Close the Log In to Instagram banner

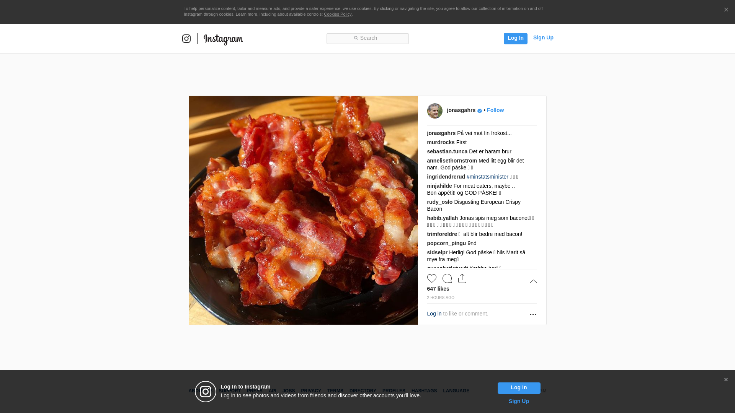726,380
